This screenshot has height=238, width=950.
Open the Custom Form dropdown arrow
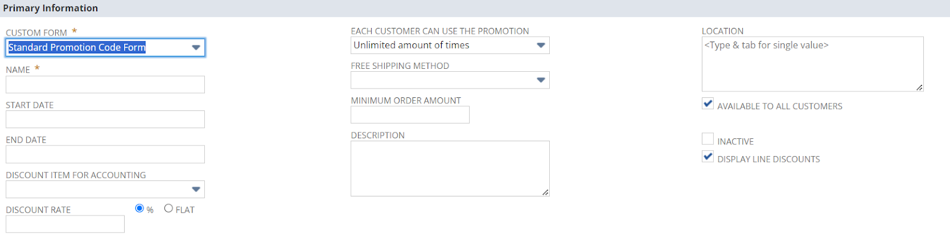[x=196, y=47]
